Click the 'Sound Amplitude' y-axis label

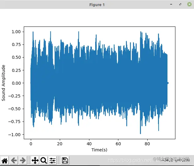(3, 83)
